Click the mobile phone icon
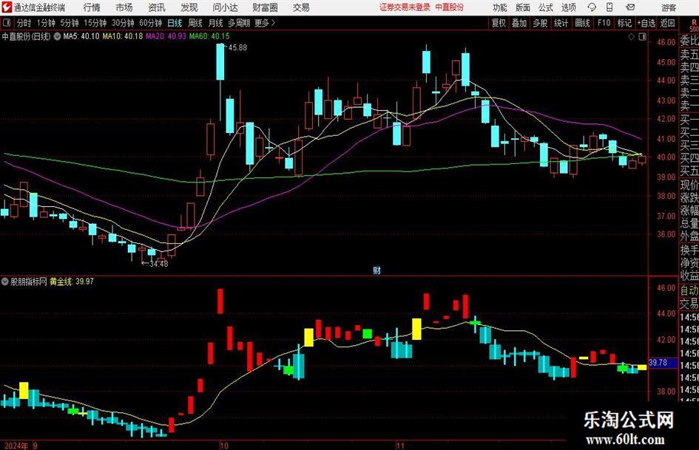The width and height of the screenshot is (699, 450). pyautogui.click(x=609, y=7)
